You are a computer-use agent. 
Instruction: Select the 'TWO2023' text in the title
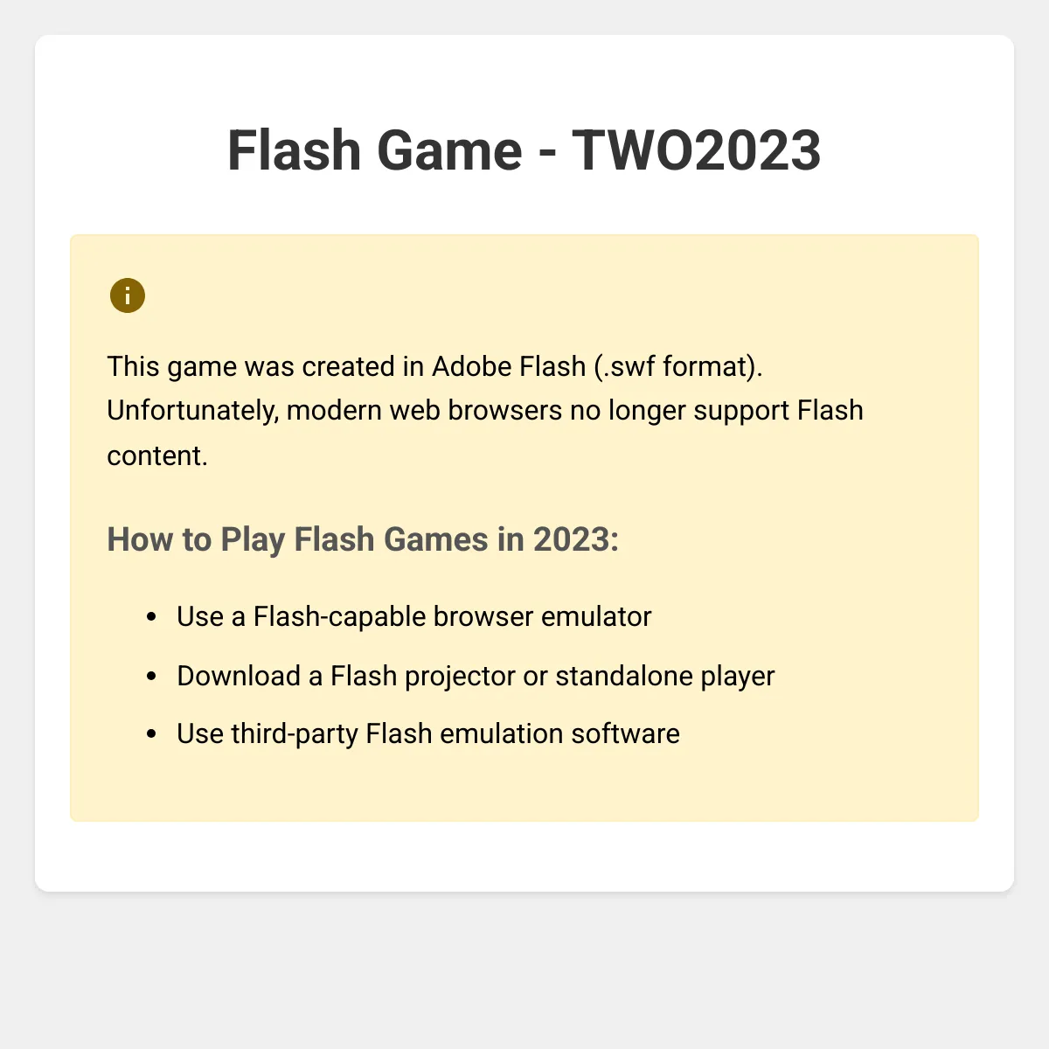tap(696, 150)
